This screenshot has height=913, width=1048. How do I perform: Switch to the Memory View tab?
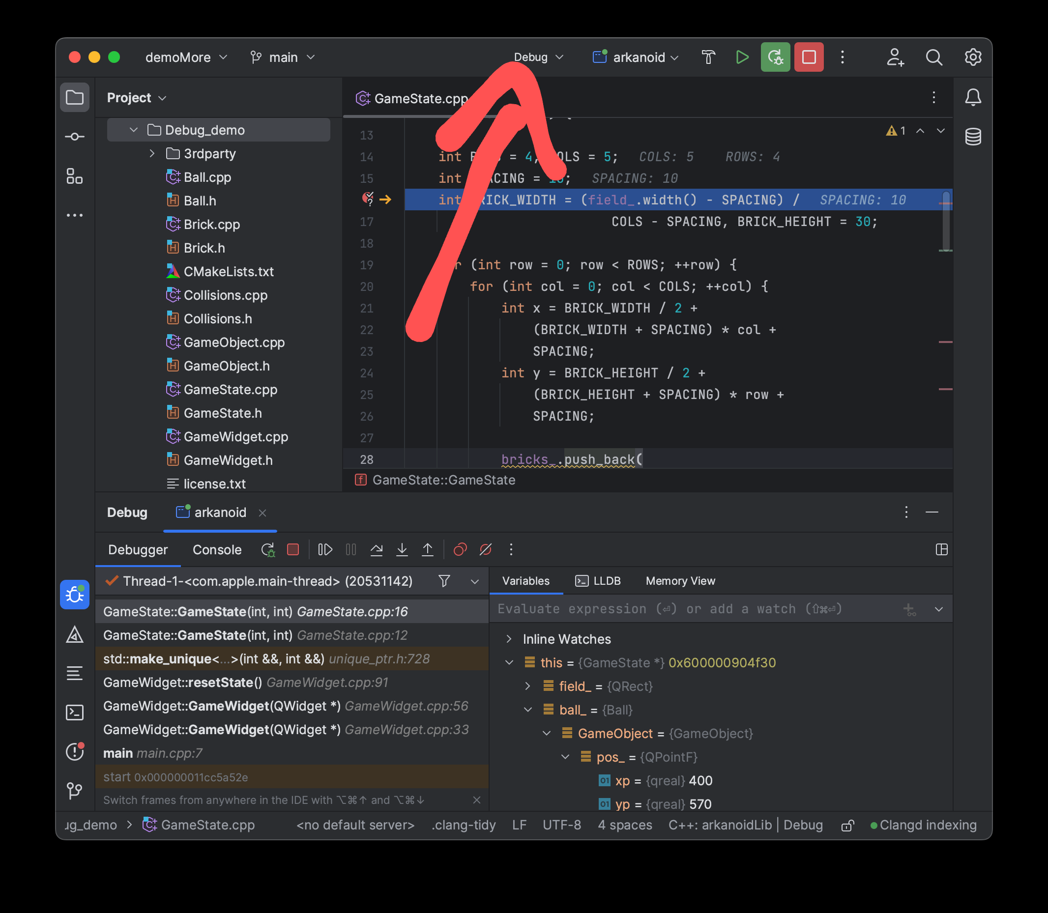(680, 581)
